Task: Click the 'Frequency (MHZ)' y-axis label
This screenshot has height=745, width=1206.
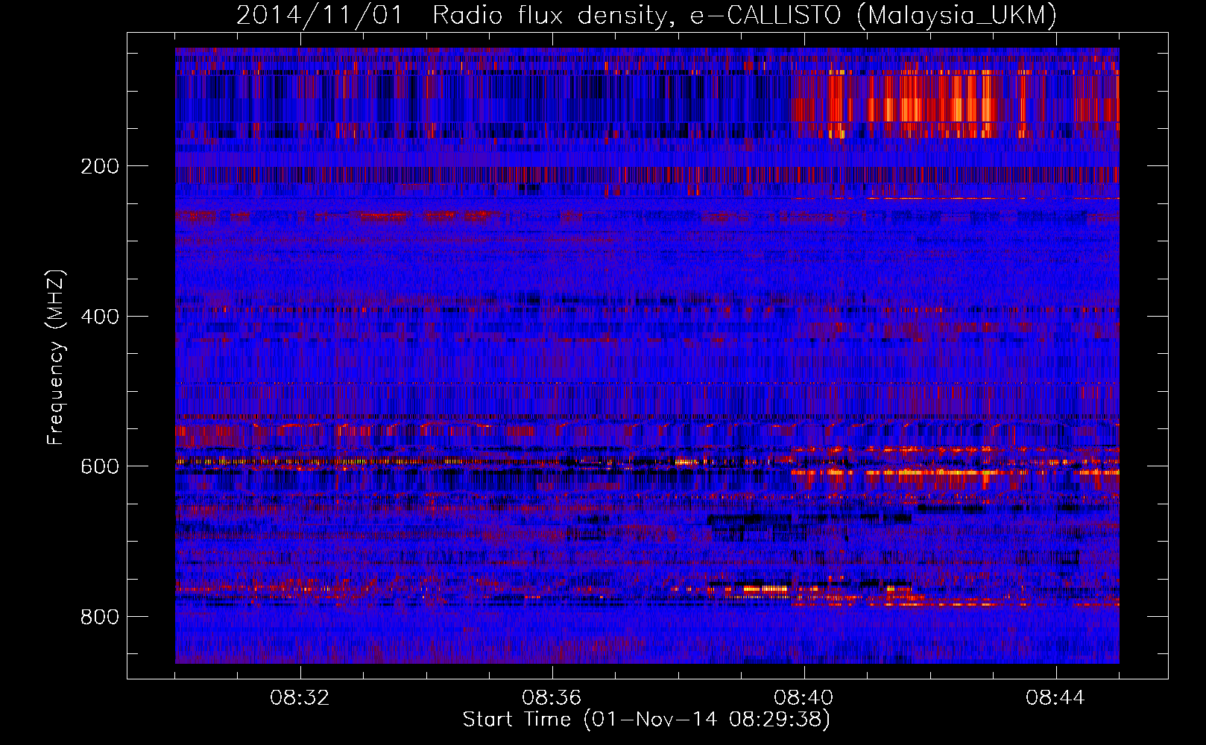Action: click(x=56, y=357)
